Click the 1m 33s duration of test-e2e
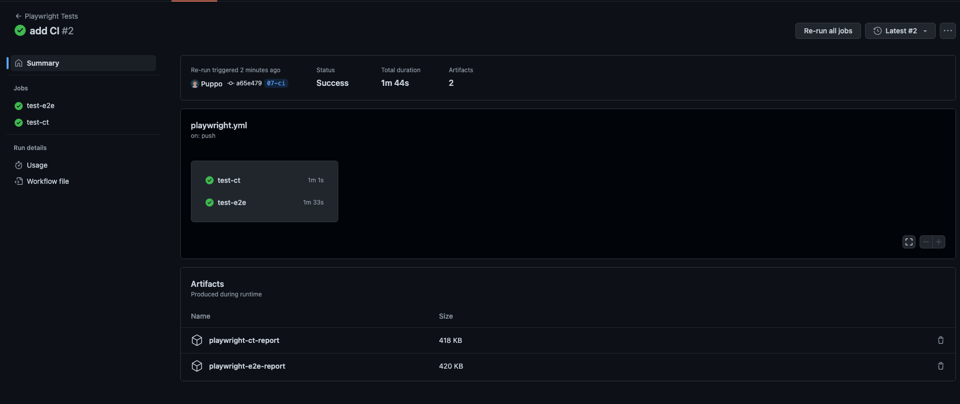The height and width of the screenshot is (404, 960). pos(313,203)
